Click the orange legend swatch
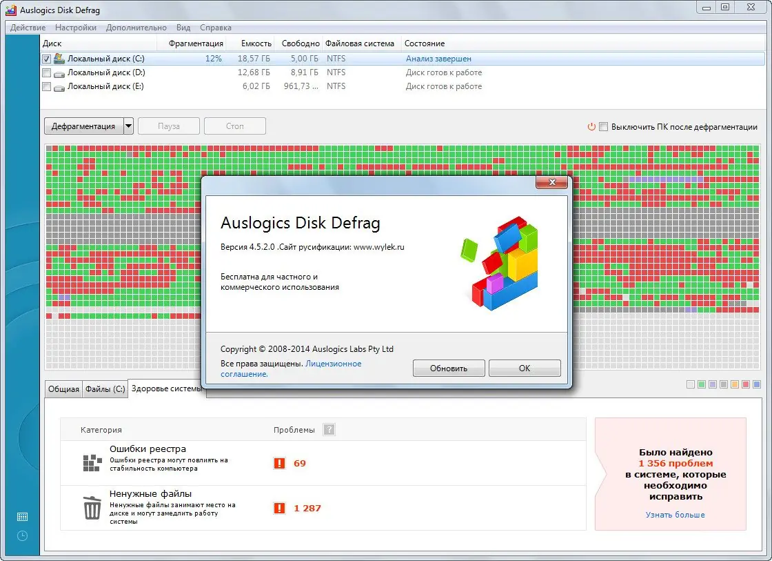The height and width of the screenshot is (561, 772). [735, 384]
